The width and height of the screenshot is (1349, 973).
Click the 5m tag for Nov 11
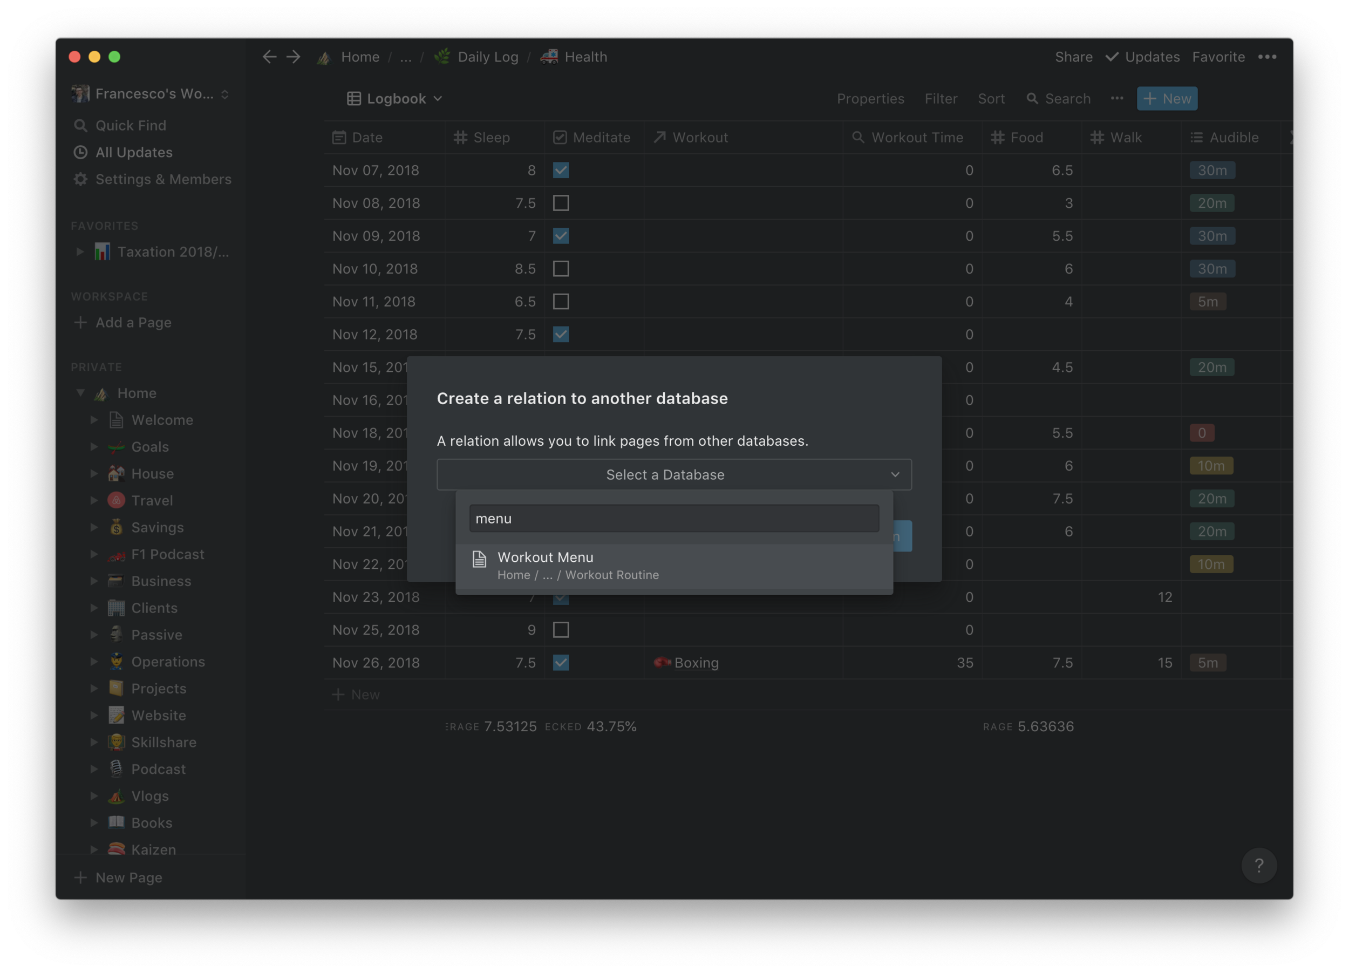(1208, 302)
